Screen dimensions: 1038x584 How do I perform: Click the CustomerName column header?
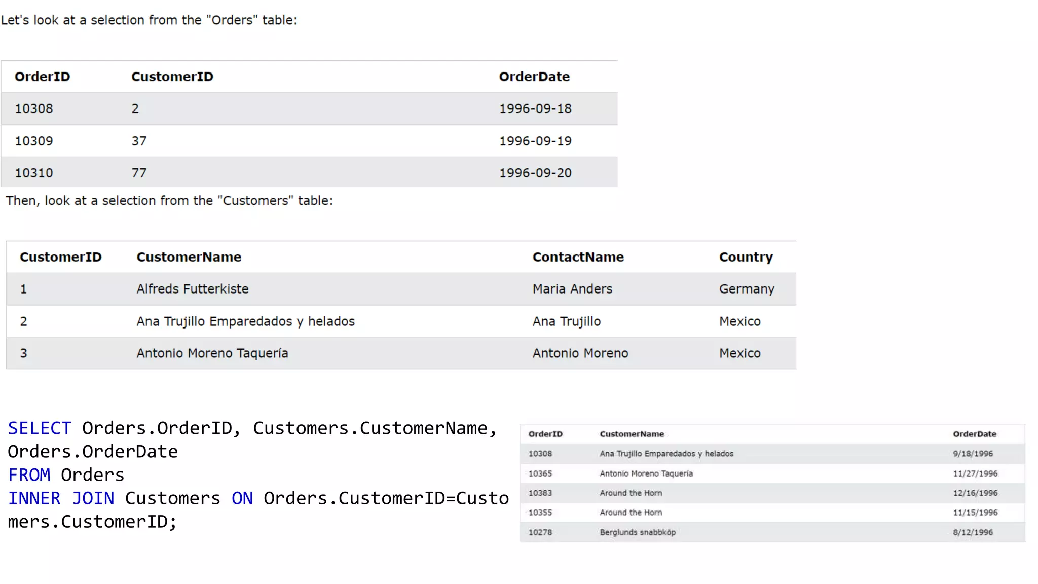click(x=189, y=257)
